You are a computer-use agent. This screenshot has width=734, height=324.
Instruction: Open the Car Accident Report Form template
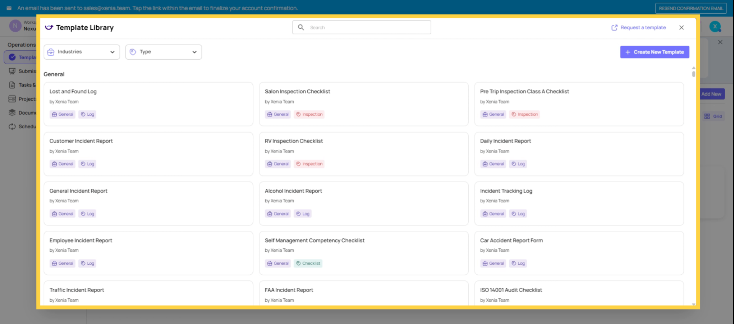click(579, 253)
